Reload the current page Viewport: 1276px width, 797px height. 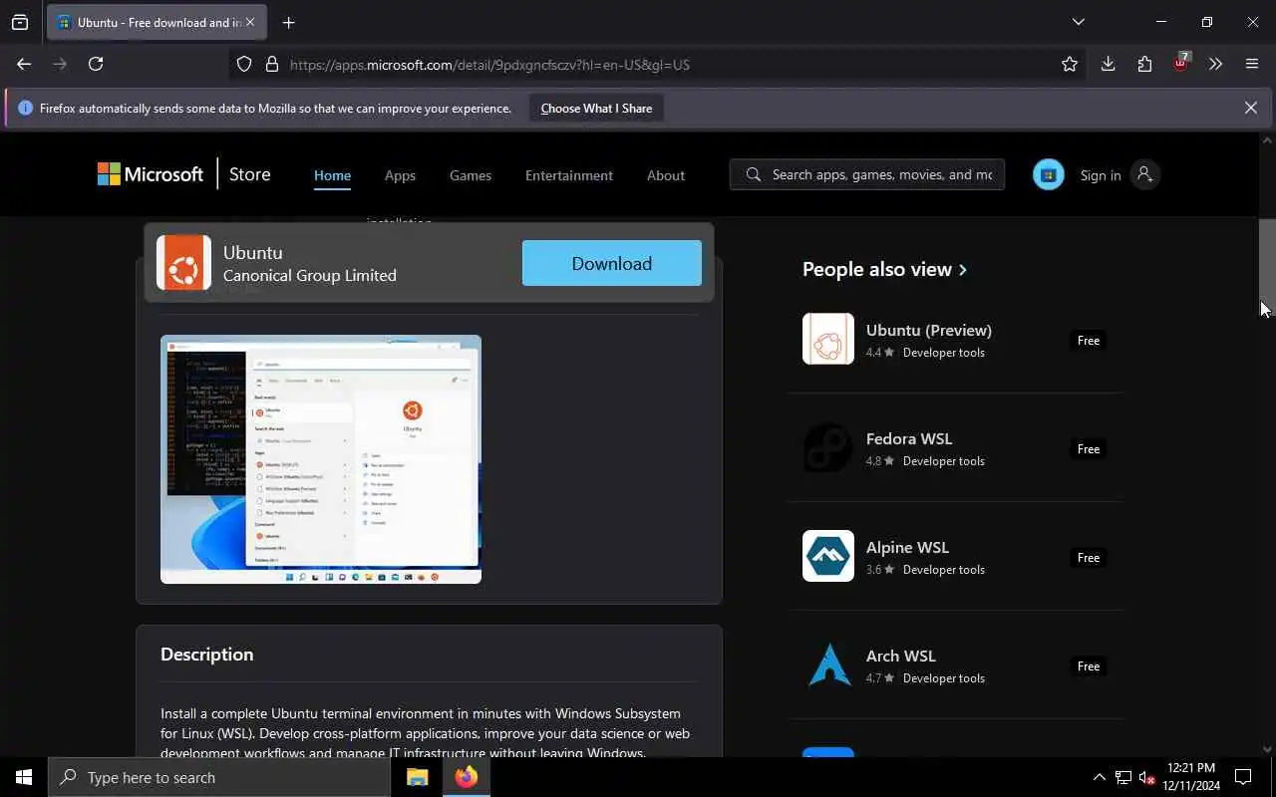point(96,64)
